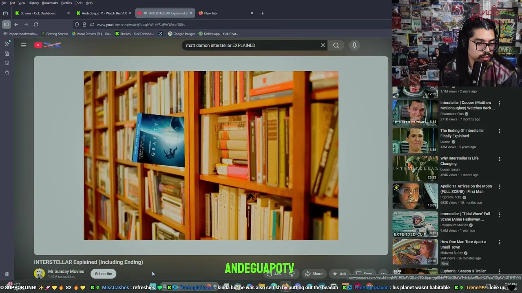522x293 pixels.
Task: Open a new tab with the plus button
Action: tap(262, 13)
